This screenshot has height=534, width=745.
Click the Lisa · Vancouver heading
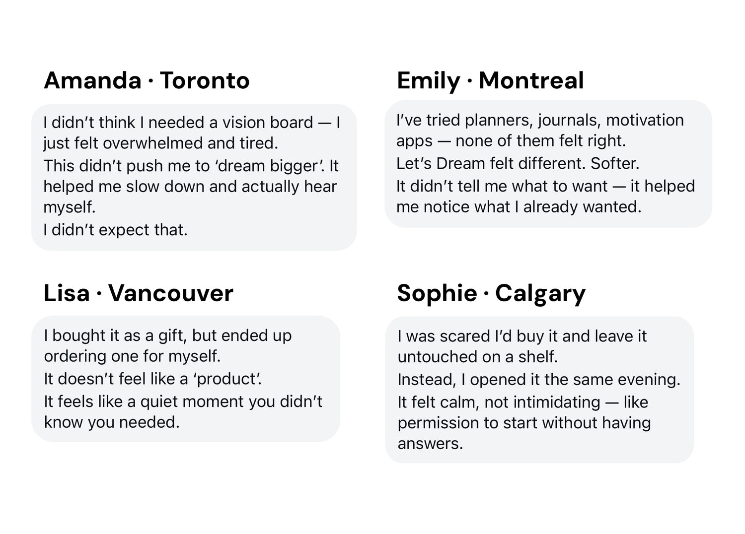tap(138, 293)
